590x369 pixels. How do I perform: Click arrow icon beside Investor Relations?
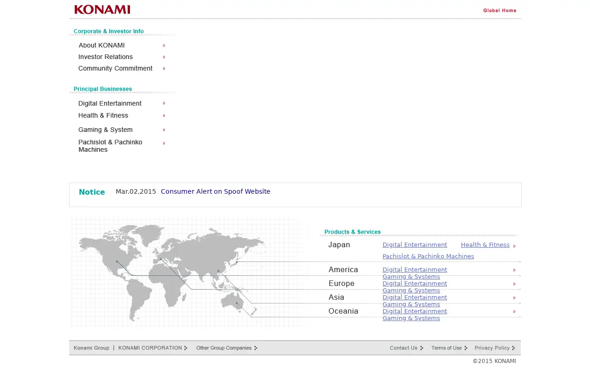tap(164, 57)
